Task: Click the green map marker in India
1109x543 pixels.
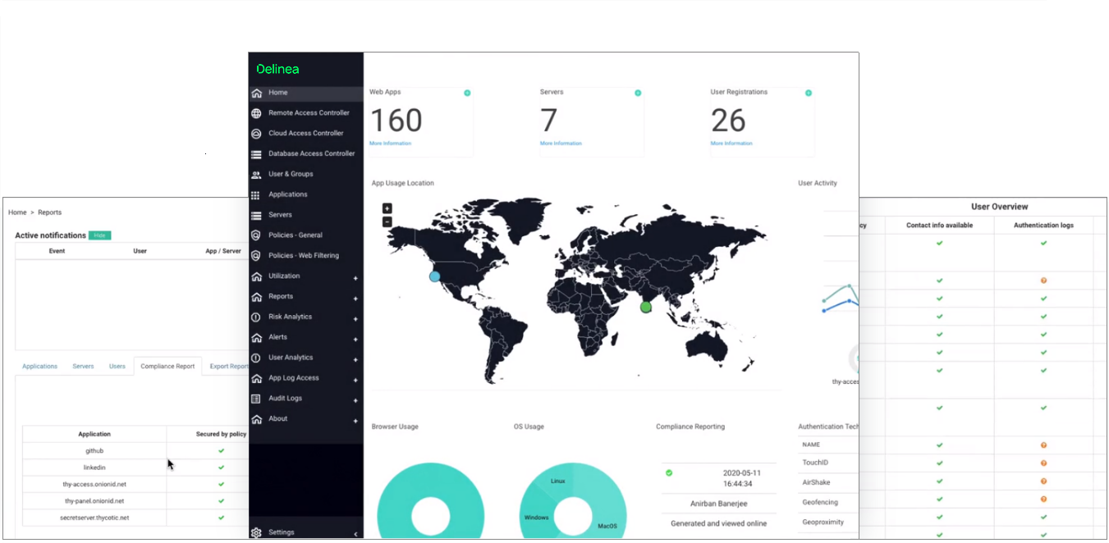Action: point(646,307)
